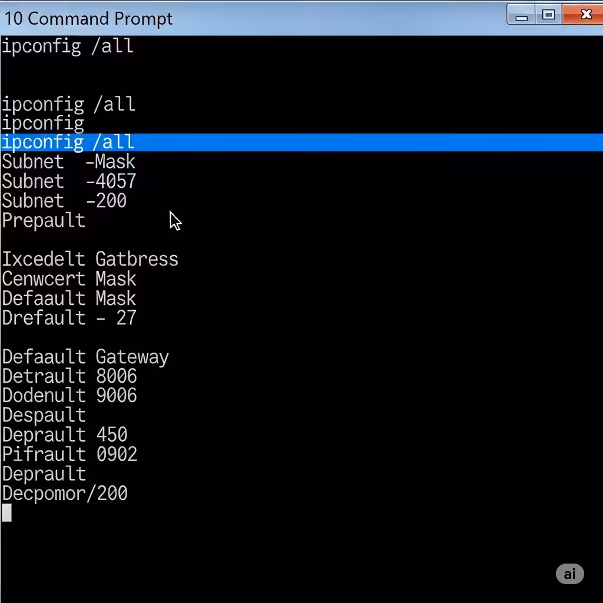
Task: Click the '10 Command Prompt' window title
Action: 88,18
